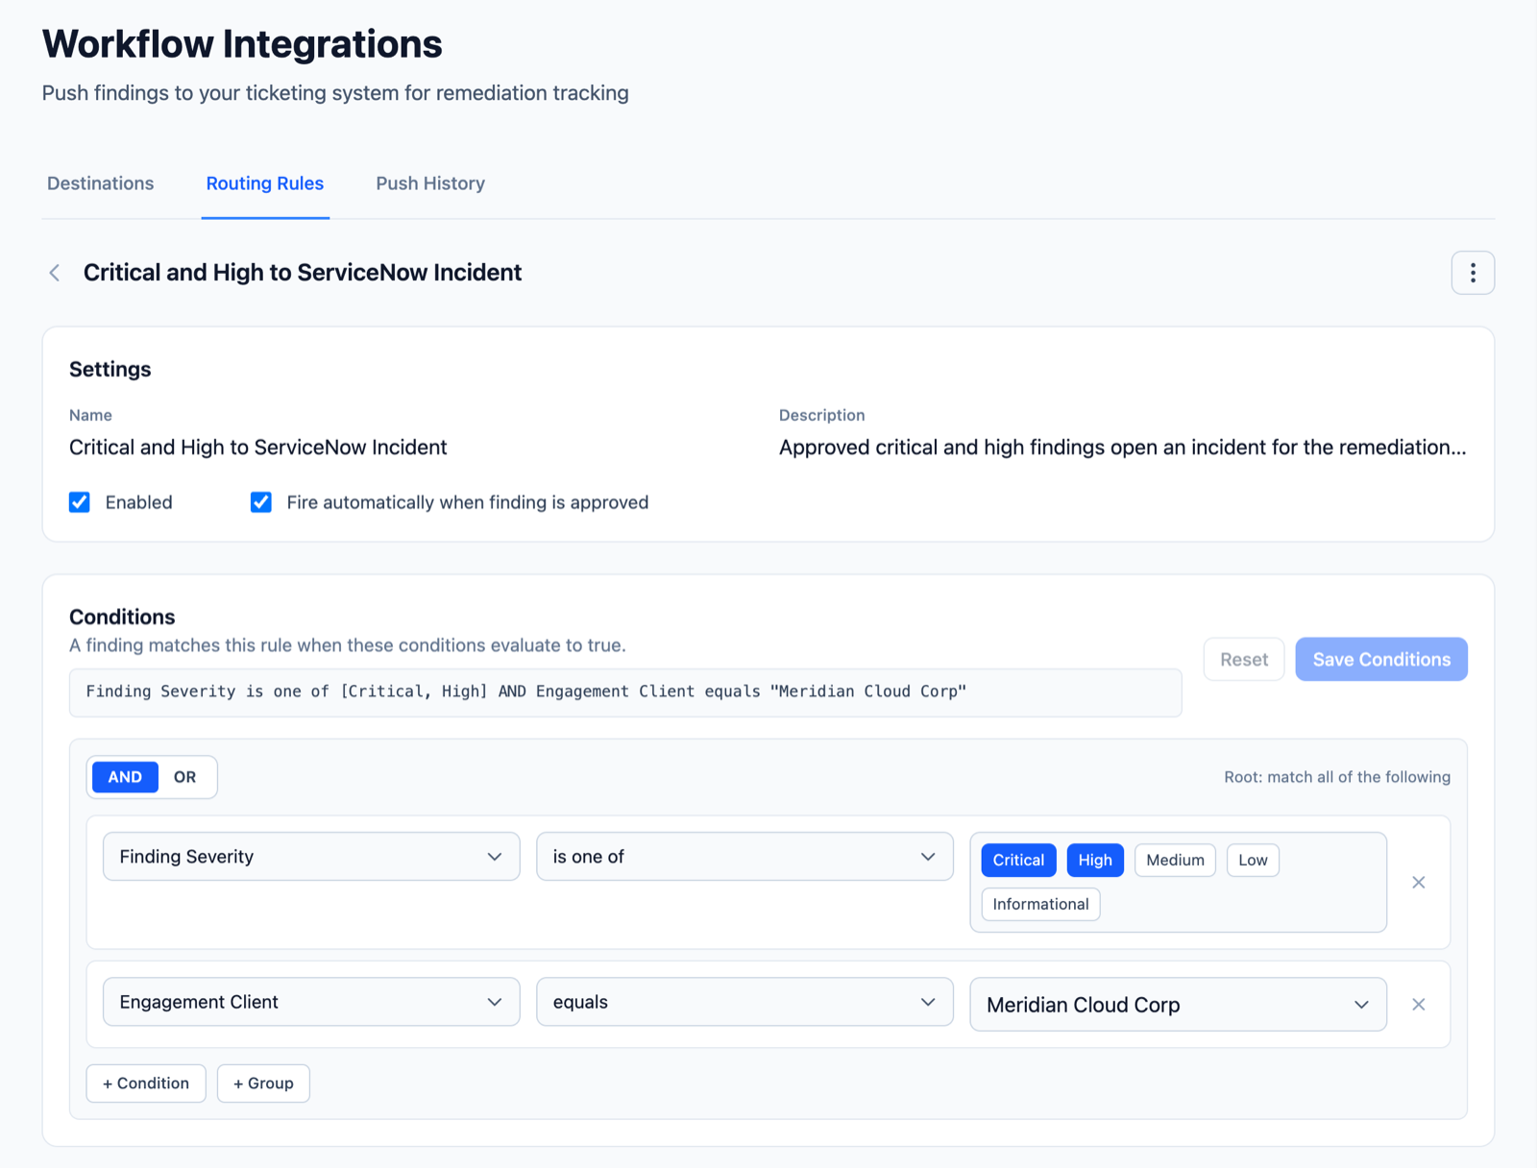The width and height of the screenshot is (1537, 1168).
Task: Remove the Finding Severity condition row
Action: click(x=1418, y=882)
